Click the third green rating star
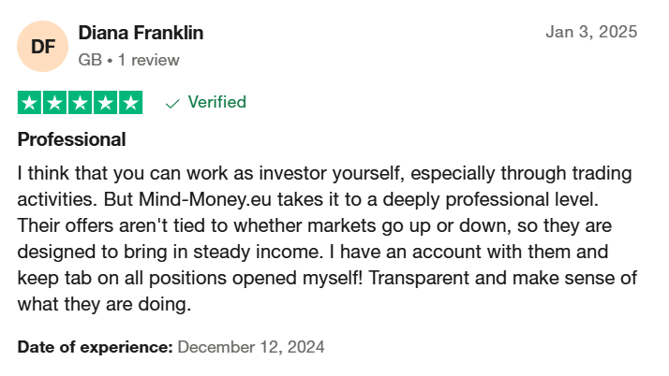The height and width of the screenshot is (376, 669). pyautogui.click(x=80, y=103)
